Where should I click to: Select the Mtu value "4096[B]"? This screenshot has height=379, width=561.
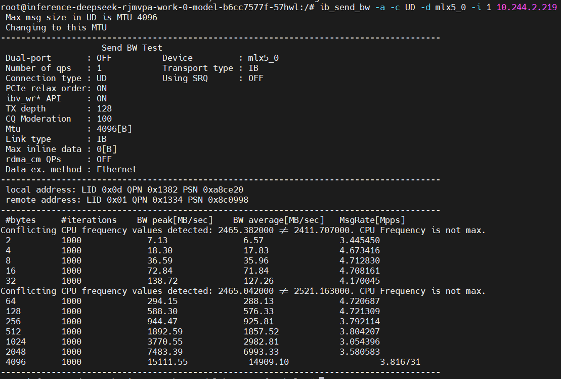tap(114, 129)
